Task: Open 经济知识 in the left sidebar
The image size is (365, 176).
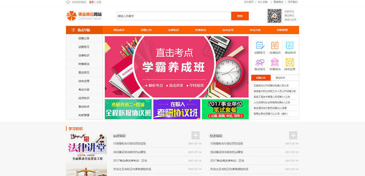Action: point(84,98)
